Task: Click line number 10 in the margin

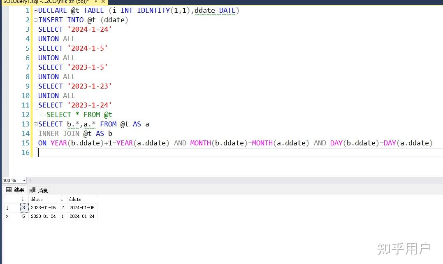Action: click(26, 96)
